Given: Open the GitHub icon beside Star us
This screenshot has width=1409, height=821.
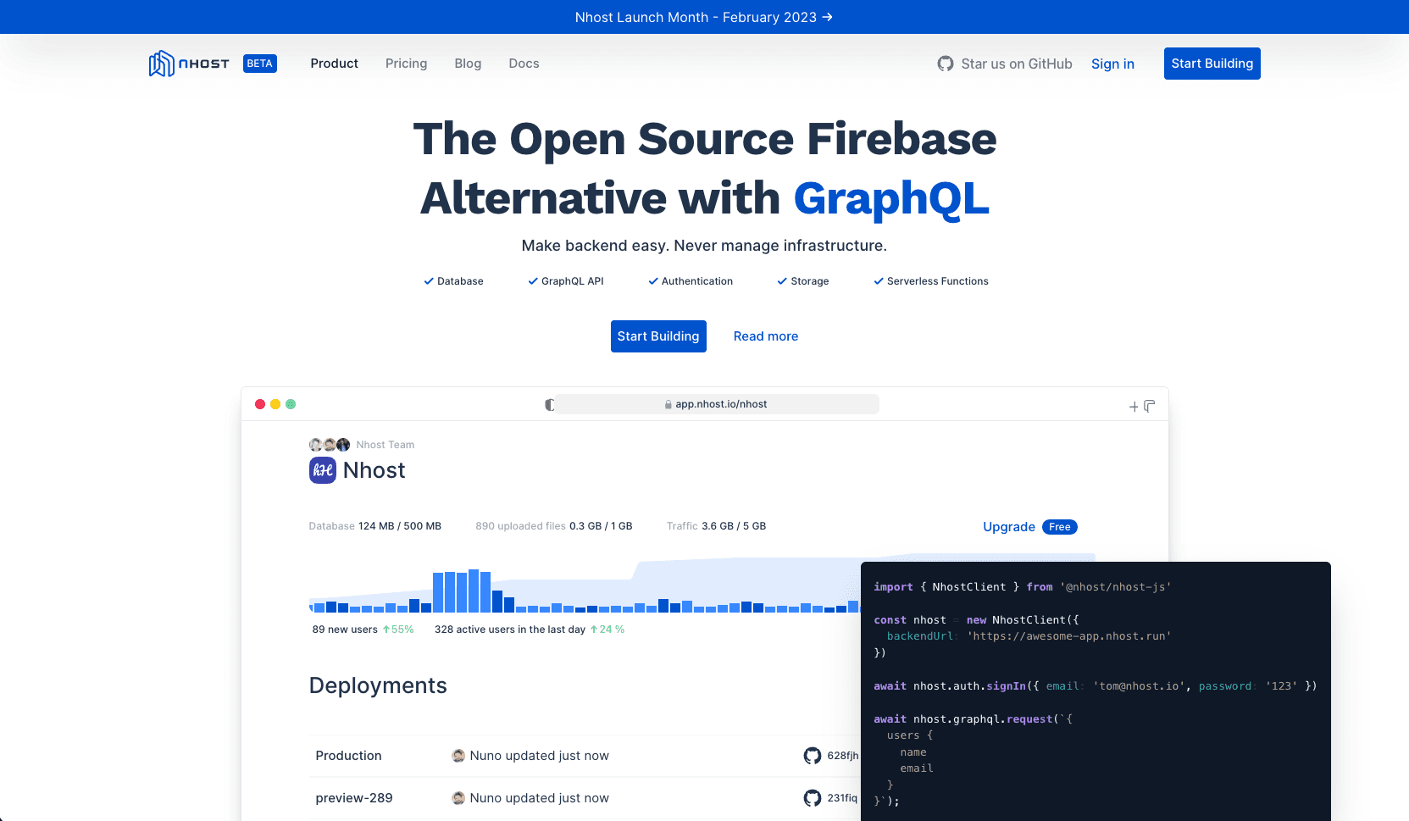Looking at the screenshot, I should pyautogui.click(x=946, y=64).
